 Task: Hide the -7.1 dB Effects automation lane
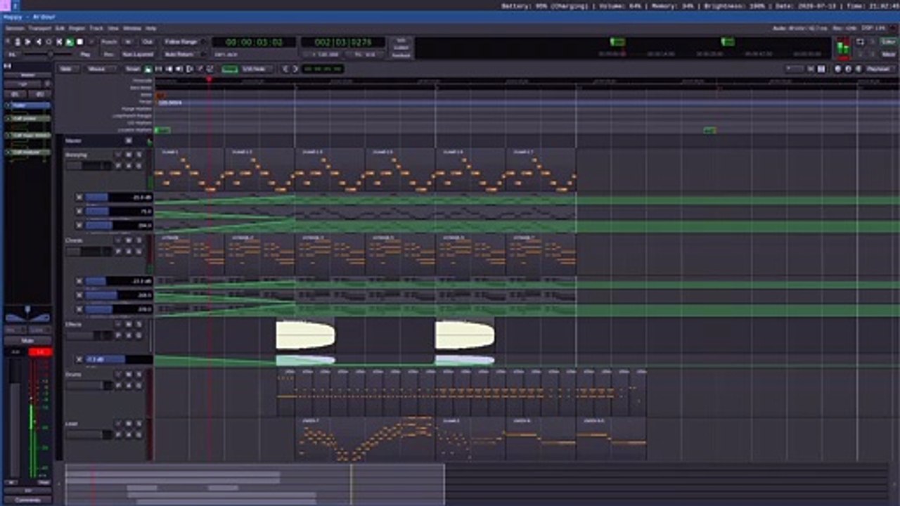pos(79,359)
